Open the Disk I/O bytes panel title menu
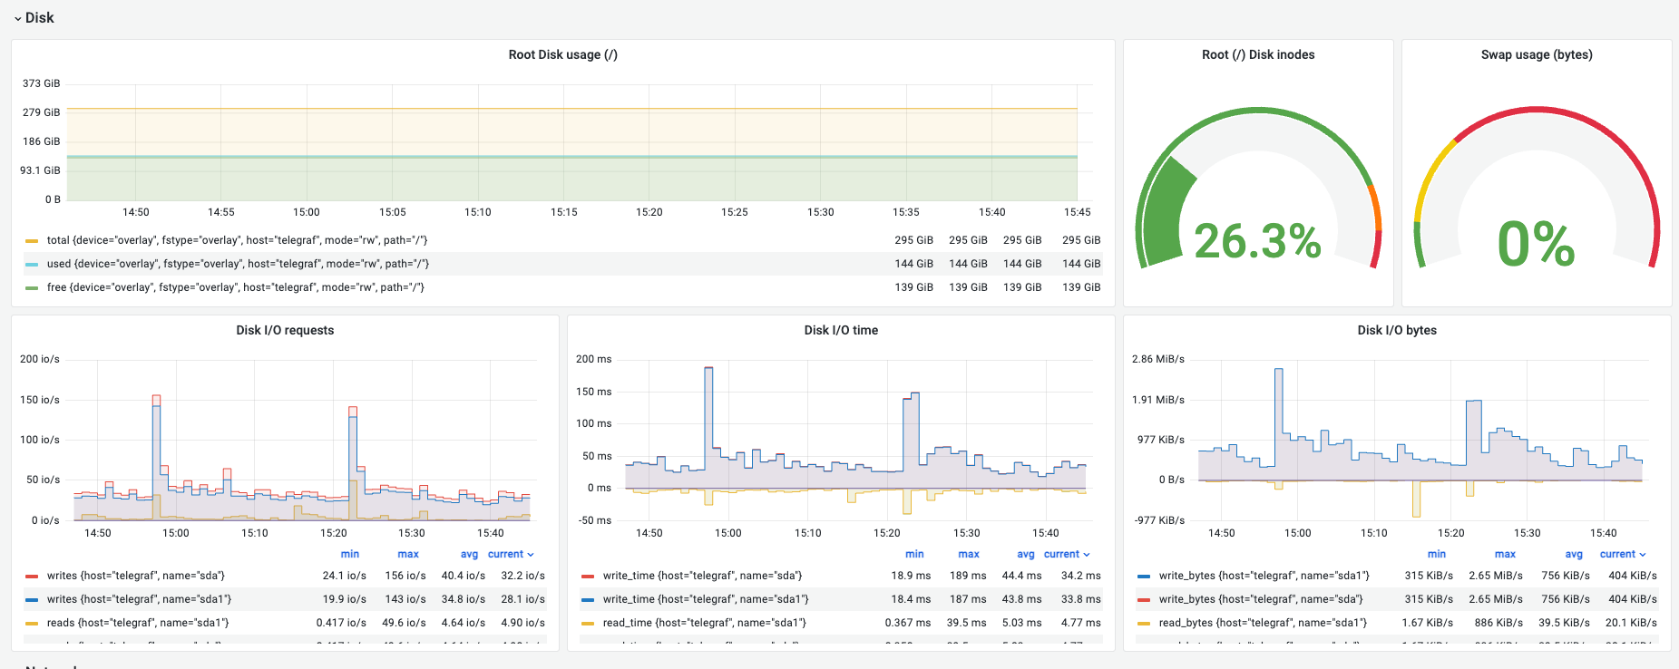The image size is (1679, 669). [x=1396, y=330]
